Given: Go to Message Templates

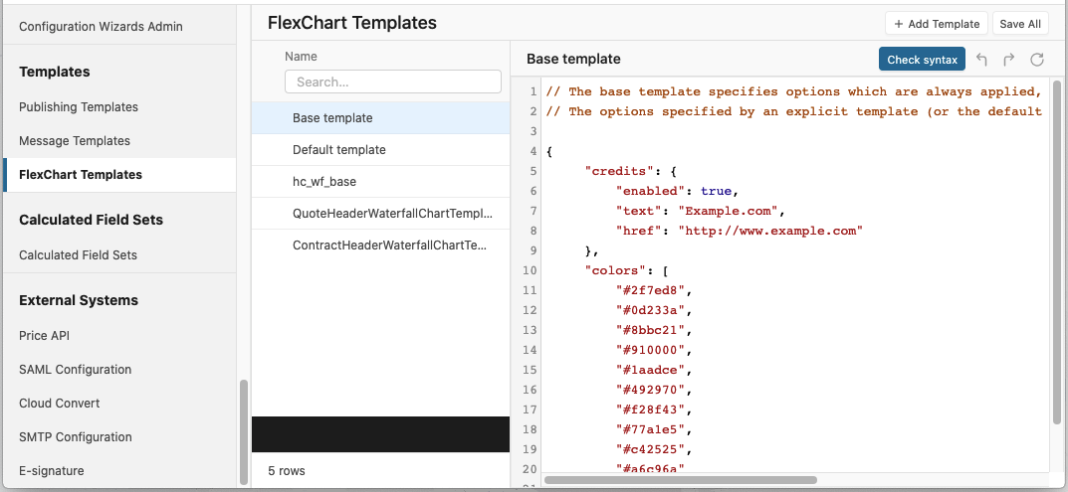Looking at the screenshot, I should coord(75,141).
